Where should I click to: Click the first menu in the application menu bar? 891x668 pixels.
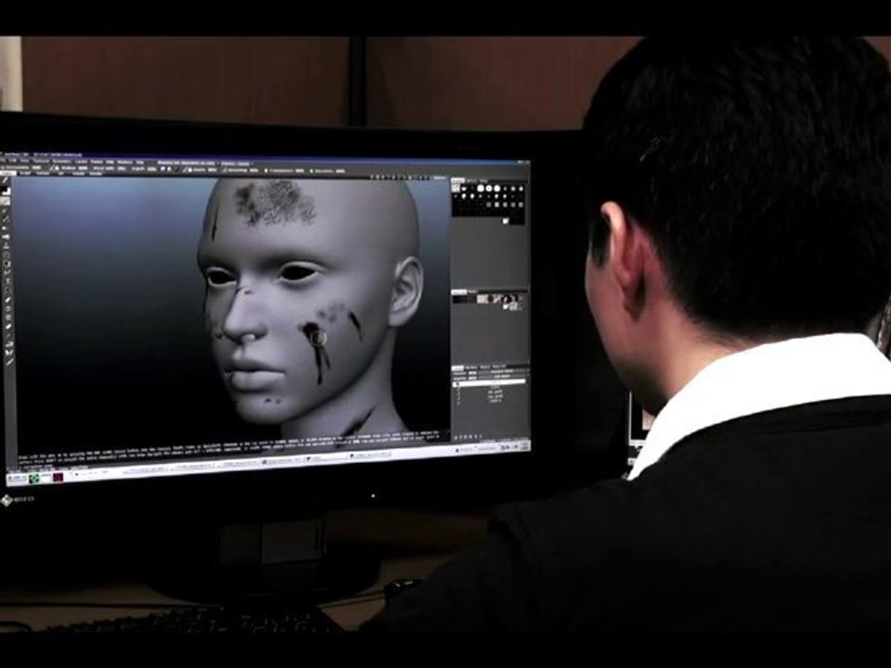tap(4, 161)
